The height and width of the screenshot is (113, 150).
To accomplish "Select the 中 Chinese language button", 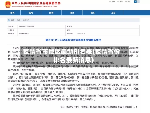I will pos(135,1).
